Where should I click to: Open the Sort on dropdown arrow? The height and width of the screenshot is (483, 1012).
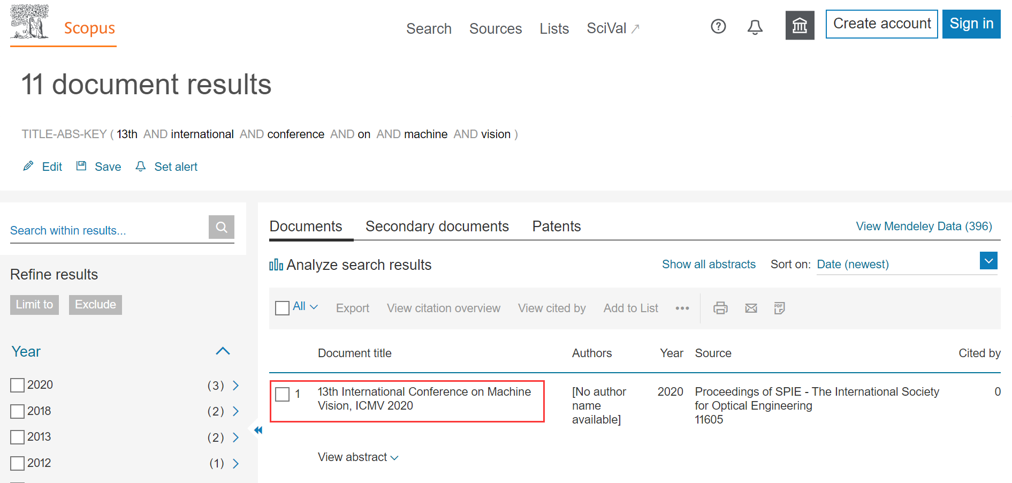click(x=988, y=261)
